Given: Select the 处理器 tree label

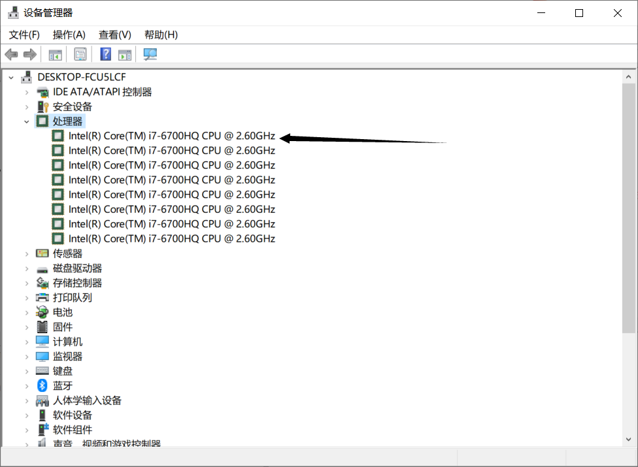Looking at the screenshot, I should [67, 121].
